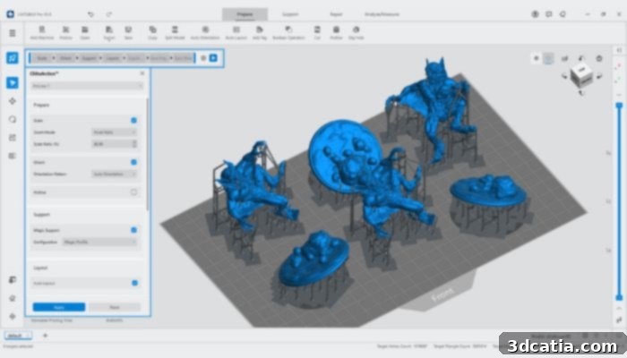The width and height of the screenshot is (627, 358).
Task: Switch to the Repair tab
Action: [x=336, y=14]
